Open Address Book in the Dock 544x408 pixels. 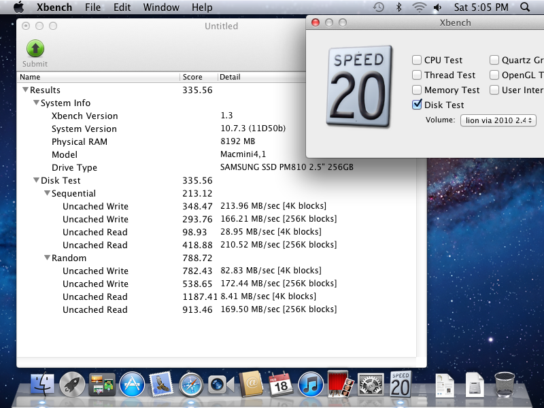(251, 384)
